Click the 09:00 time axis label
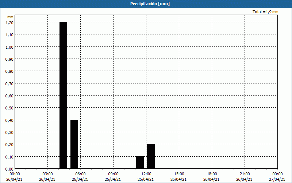 [113, 174]
